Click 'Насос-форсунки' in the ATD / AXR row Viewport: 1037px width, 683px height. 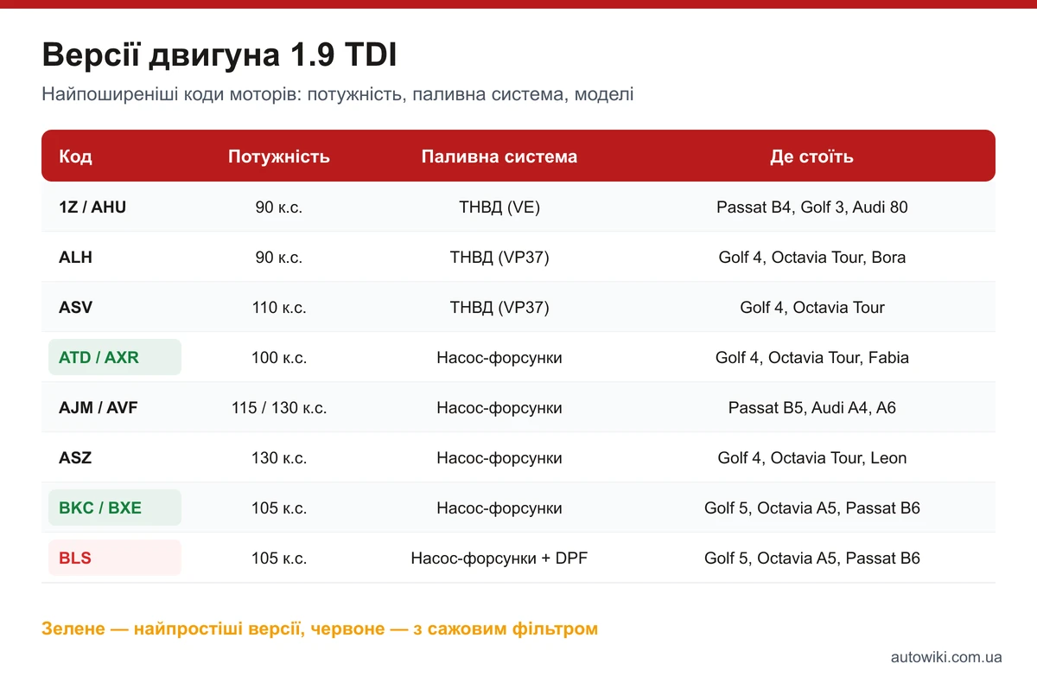[499, 358]
